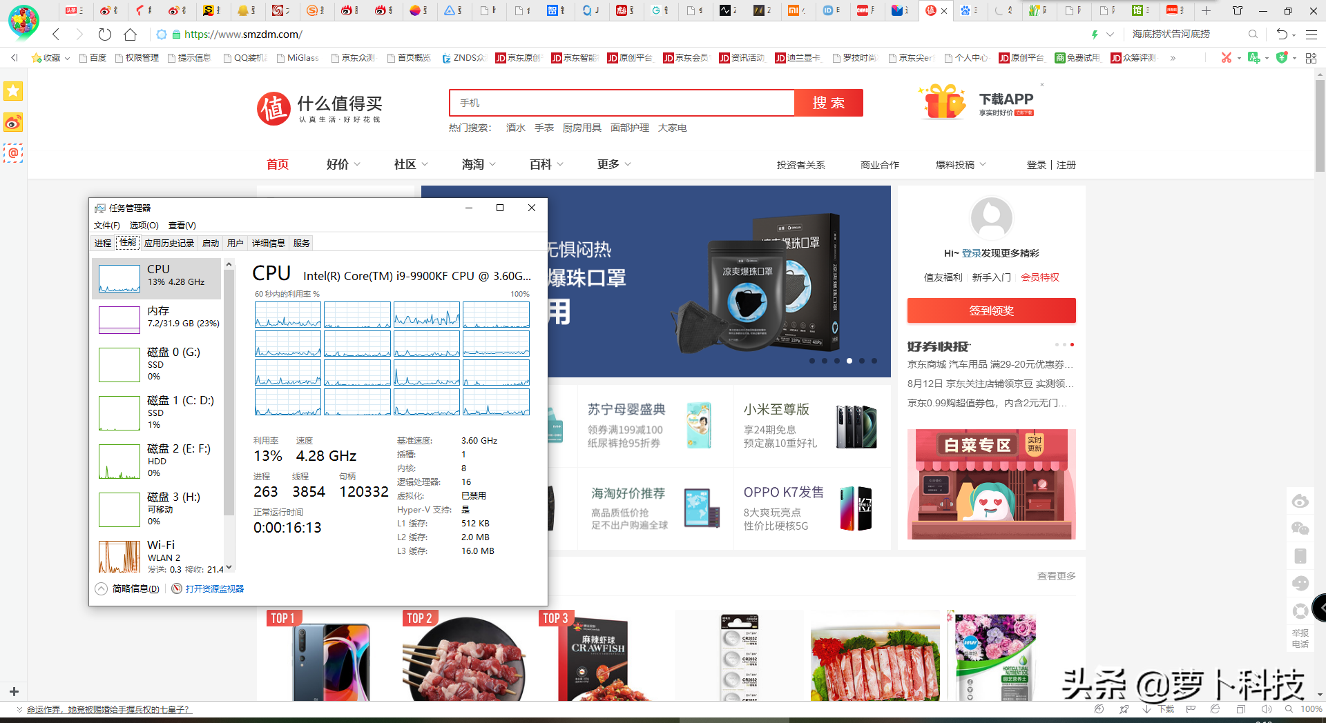
Task: Expand the 海淘 navigation dropdown
Action: click(492, 164)
